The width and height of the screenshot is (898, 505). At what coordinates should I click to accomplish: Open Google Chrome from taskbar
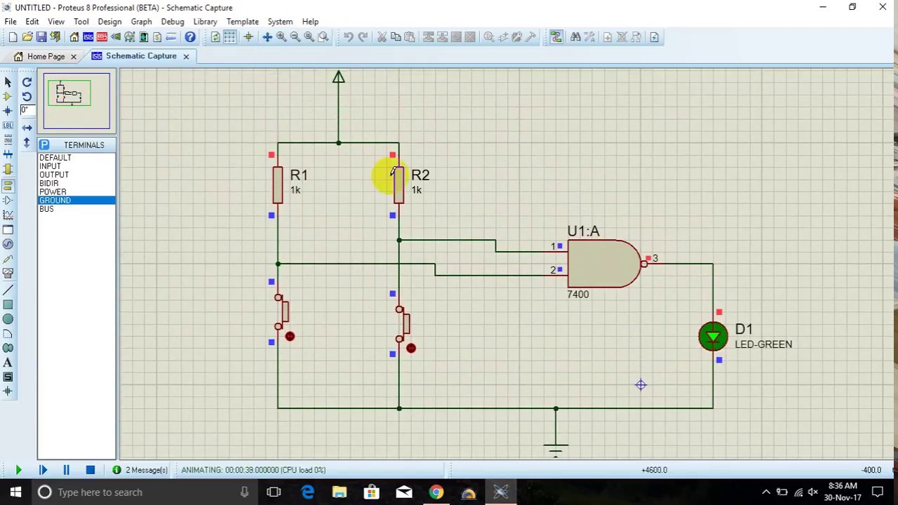(436, 492)
